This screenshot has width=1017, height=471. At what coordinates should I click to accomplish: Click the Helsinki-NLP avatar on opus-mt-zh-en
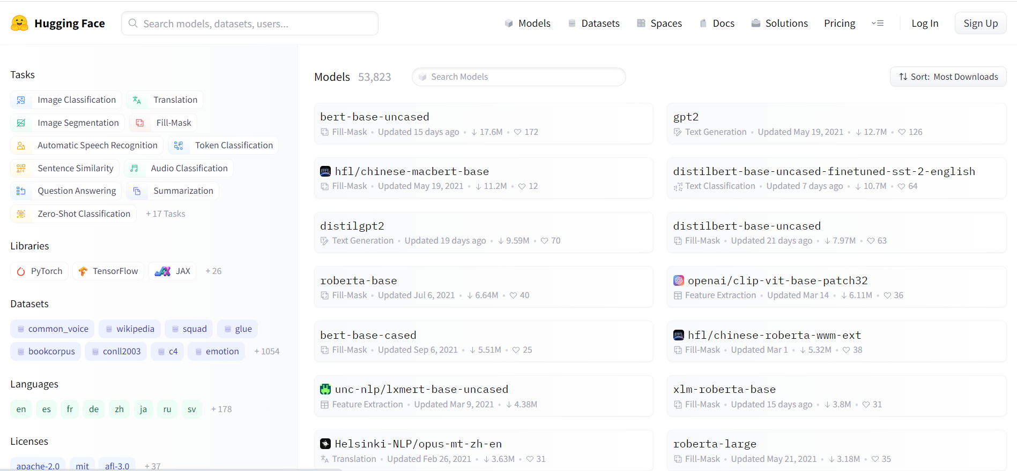(x=325, y=444)
